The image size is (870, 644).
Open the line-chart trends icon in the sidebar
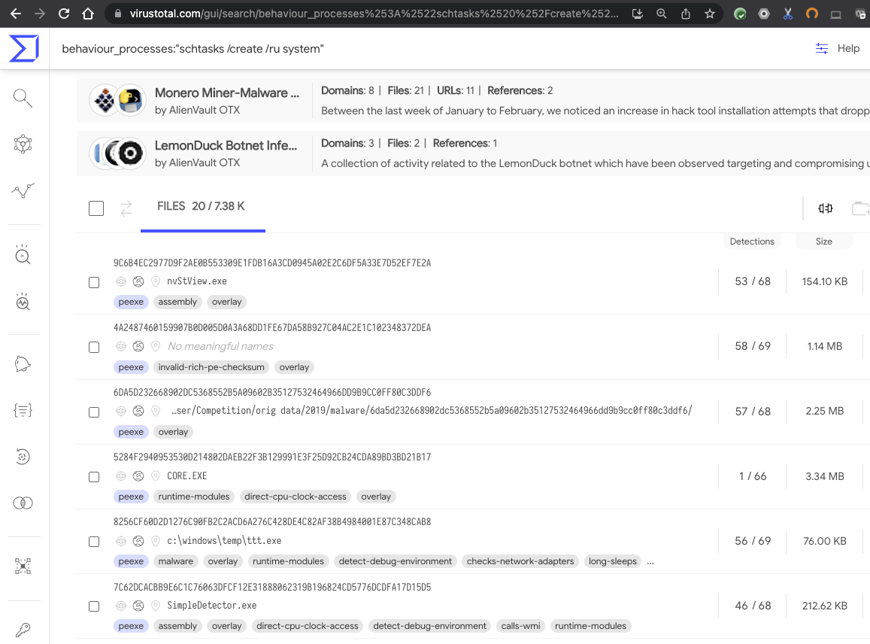(x=23, y=191)
